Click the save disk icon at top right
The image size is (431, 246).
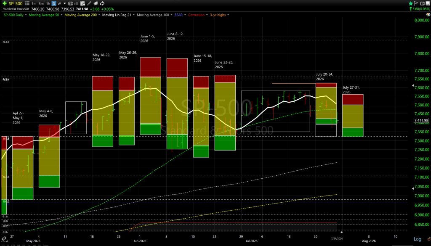pyautogui.click(x=428, y=3)
